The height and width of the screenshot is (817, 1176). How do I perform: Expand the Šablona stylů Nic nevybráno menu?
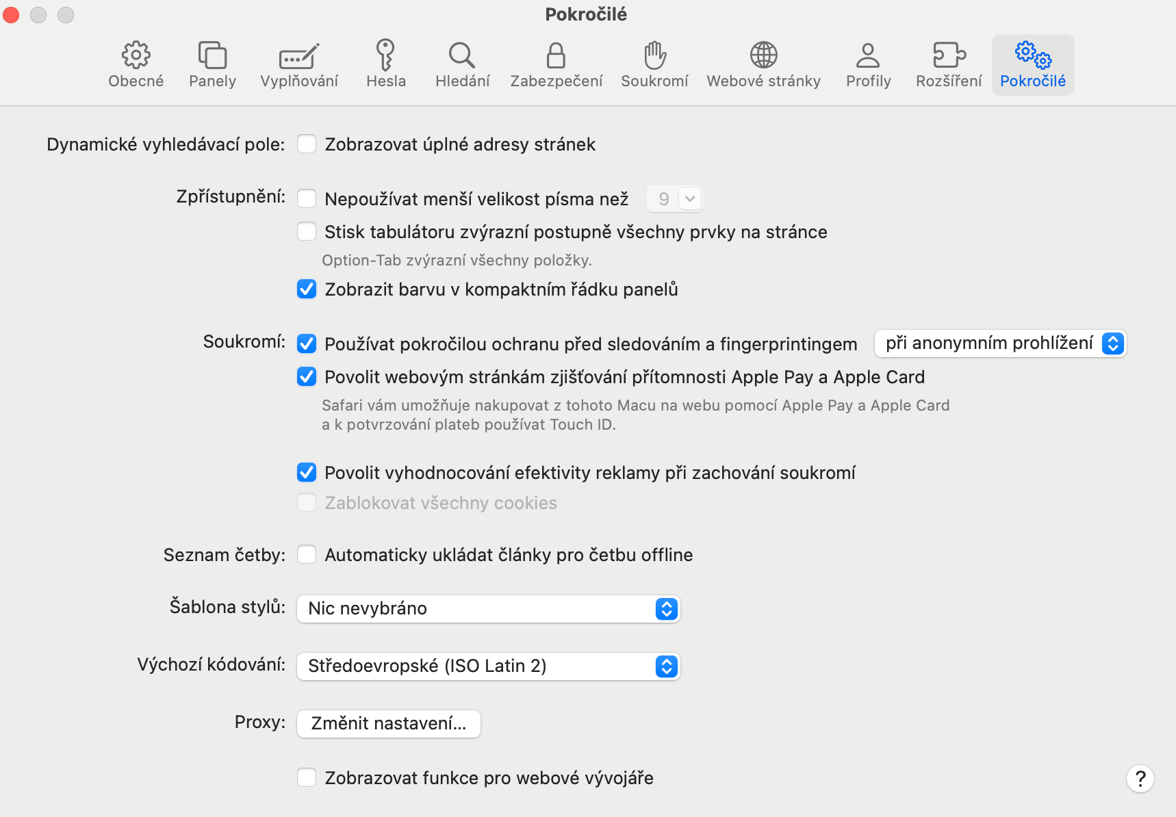[x=488, y=609]
